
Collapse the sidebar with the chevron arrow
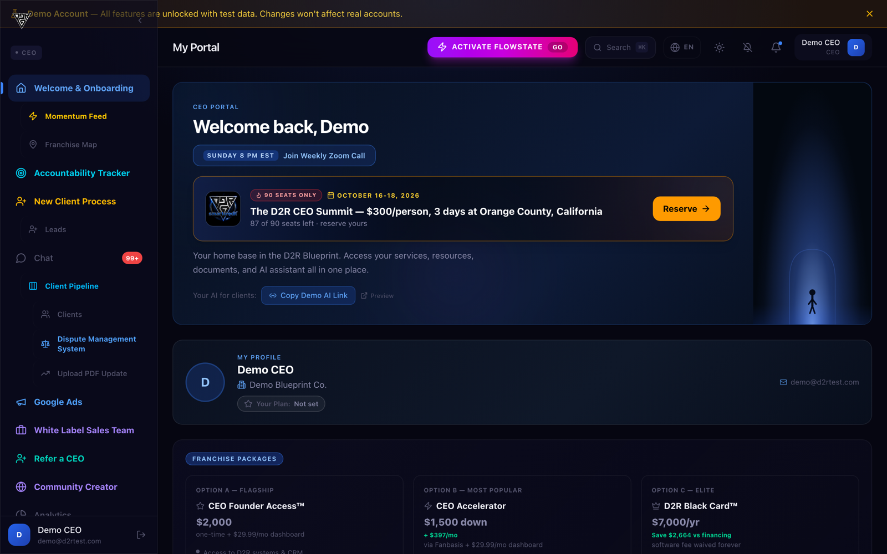pyautogui.click(x=140, y=20)
